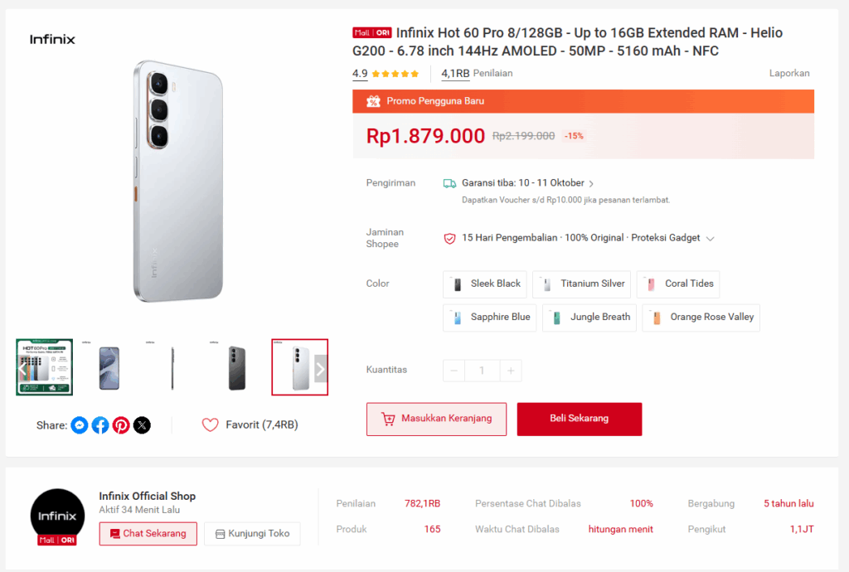The width and height of the screenshot is (849, 572).
Task: Share product on X (Twitter)
Action: click(x=143, y=425)
